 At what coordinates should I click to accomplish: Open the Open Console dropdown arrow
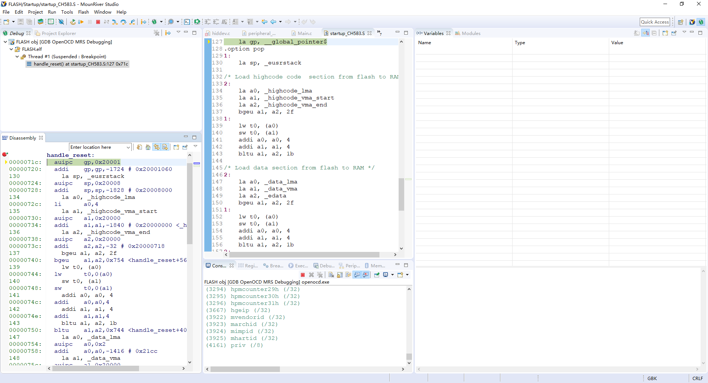[407, 275]
